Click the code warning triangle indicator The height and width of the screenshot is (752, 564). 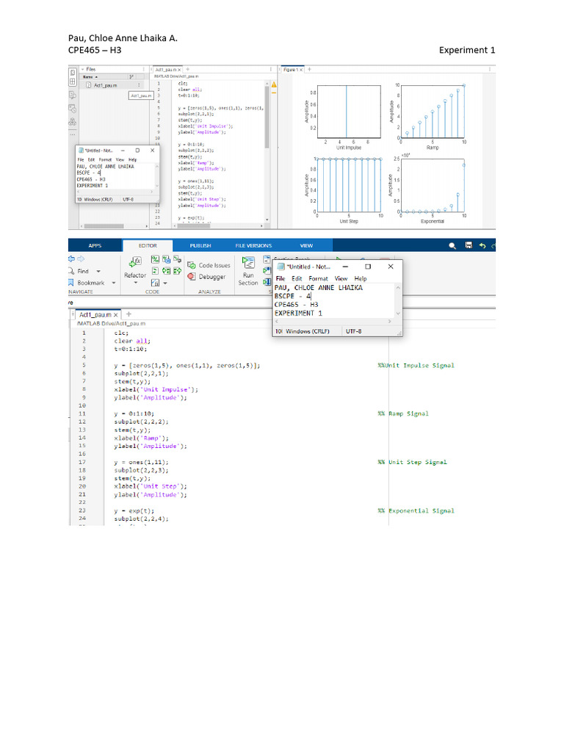coord(274,84)
